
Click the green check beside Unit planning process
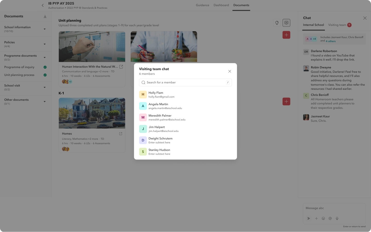(x=45, y=75)
